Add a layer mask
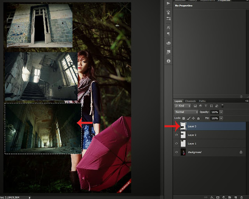 [218, 197]
